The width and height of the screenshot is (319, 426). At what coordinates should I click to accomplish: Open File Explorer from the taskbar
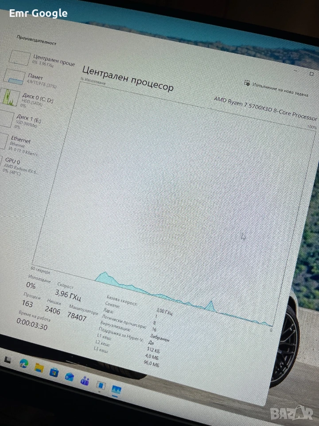tap(39, 368)
